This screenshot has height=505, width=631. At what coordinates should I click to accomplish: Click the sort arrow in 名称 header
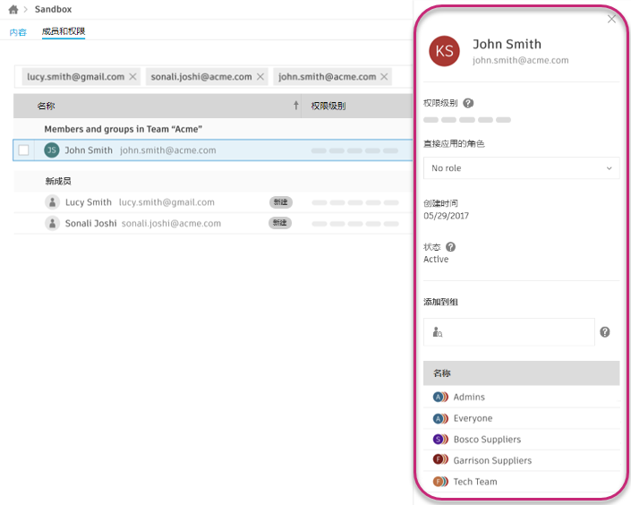(x=295, y=106)
